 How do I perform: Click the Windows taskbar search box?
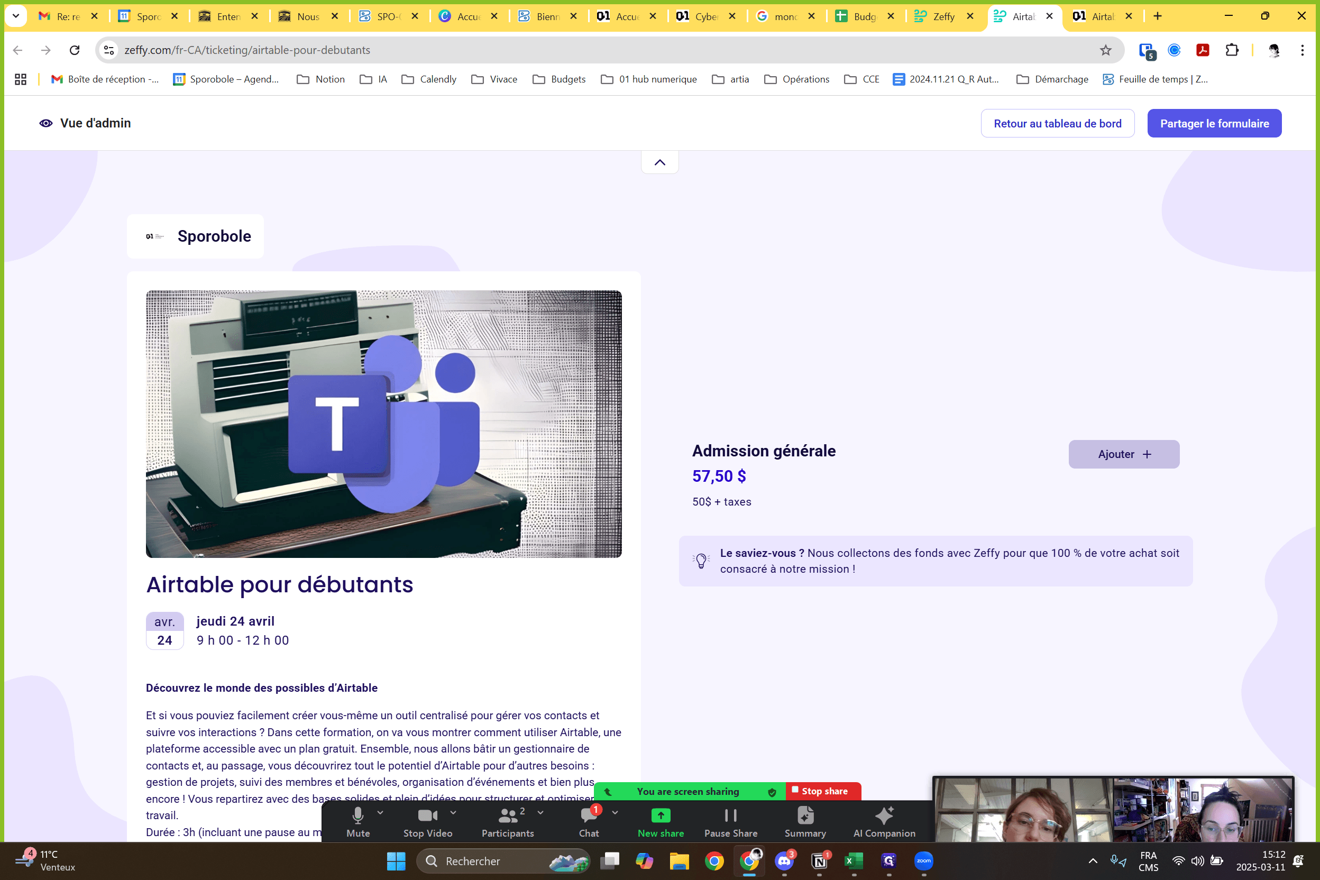pyautogui.click(x=503, y=860)
